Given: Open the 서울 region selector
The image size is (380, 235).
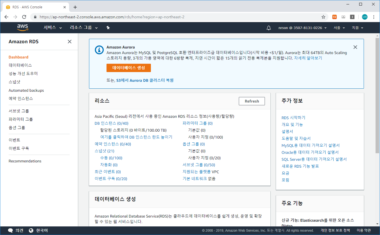Looking at the screenshot, I should (x=339, y=28).
